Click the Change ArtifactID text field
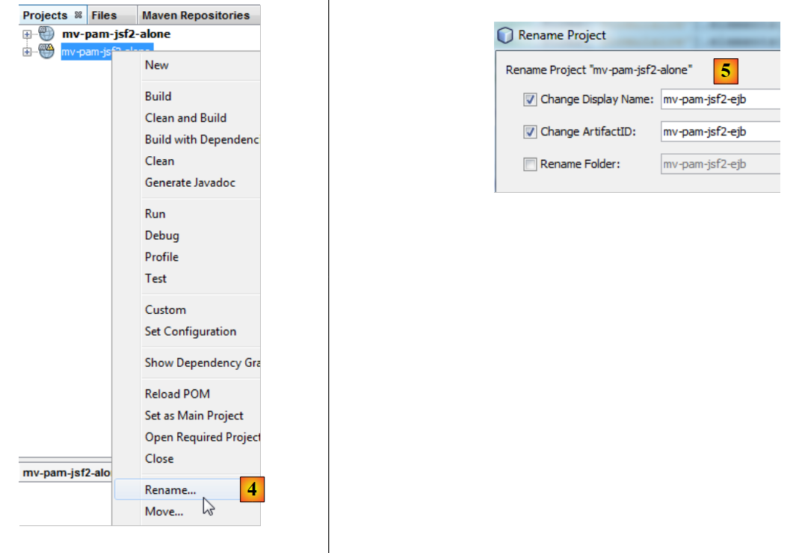 click(x=720, y=132)
